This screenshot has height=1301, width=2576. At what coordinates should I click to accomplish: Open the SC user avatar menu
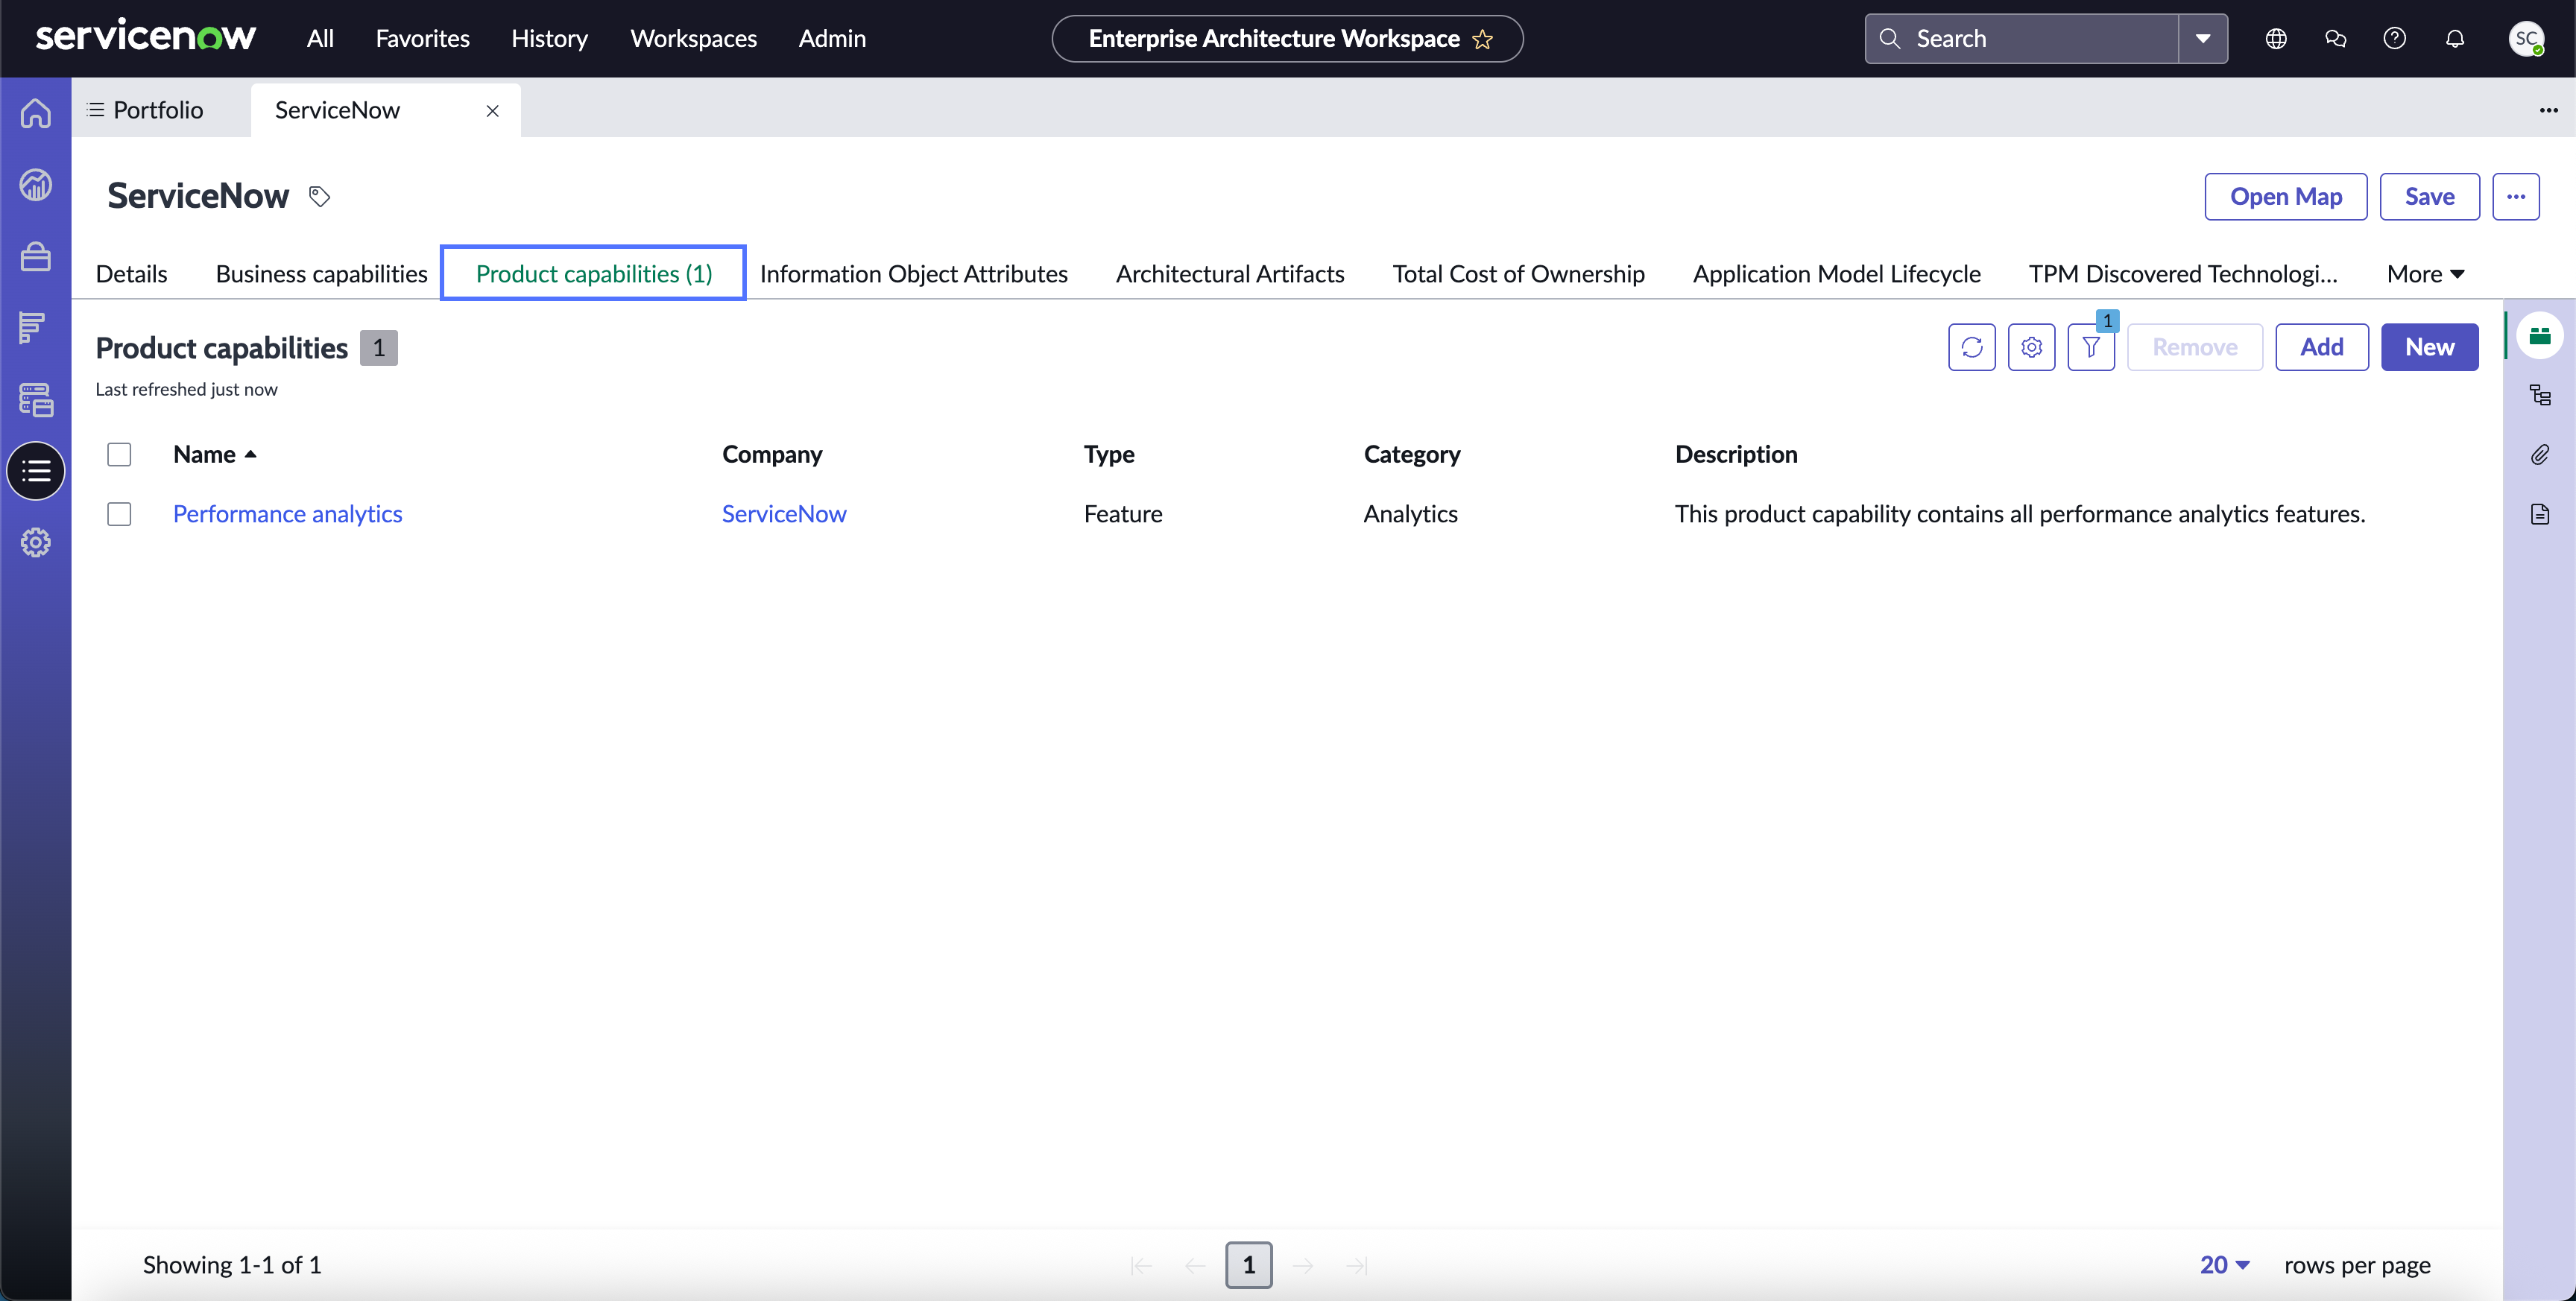[x=2527, y=38]
